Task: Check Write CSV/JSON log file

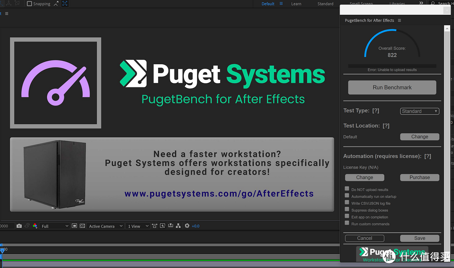Action: coord(347,202)
